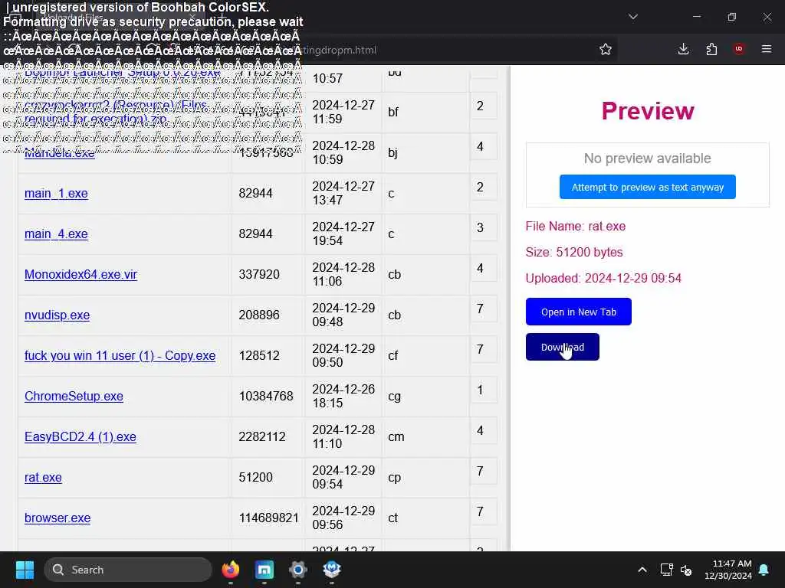The height and width of the screenshot is (588, 785).
Task: Select the date cell 2024-12-27 13:47
Action: pyautogui.click(x=343, y=194)
